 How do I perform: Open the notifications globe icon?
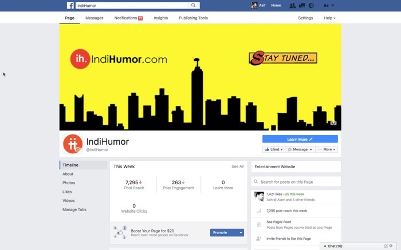pyautogui.click(x=311, y=5)
